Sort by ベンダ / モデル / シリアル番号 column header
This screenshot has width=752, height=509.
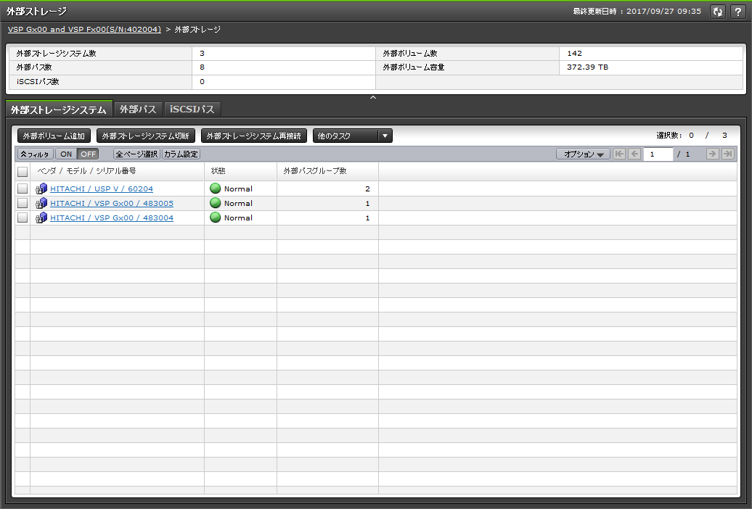(118, 171)
